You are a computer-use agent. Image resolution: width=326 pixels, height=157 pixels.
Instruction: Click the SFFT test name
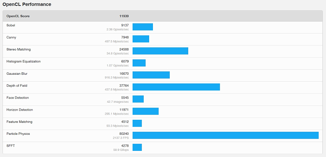[x=11, y=146]
